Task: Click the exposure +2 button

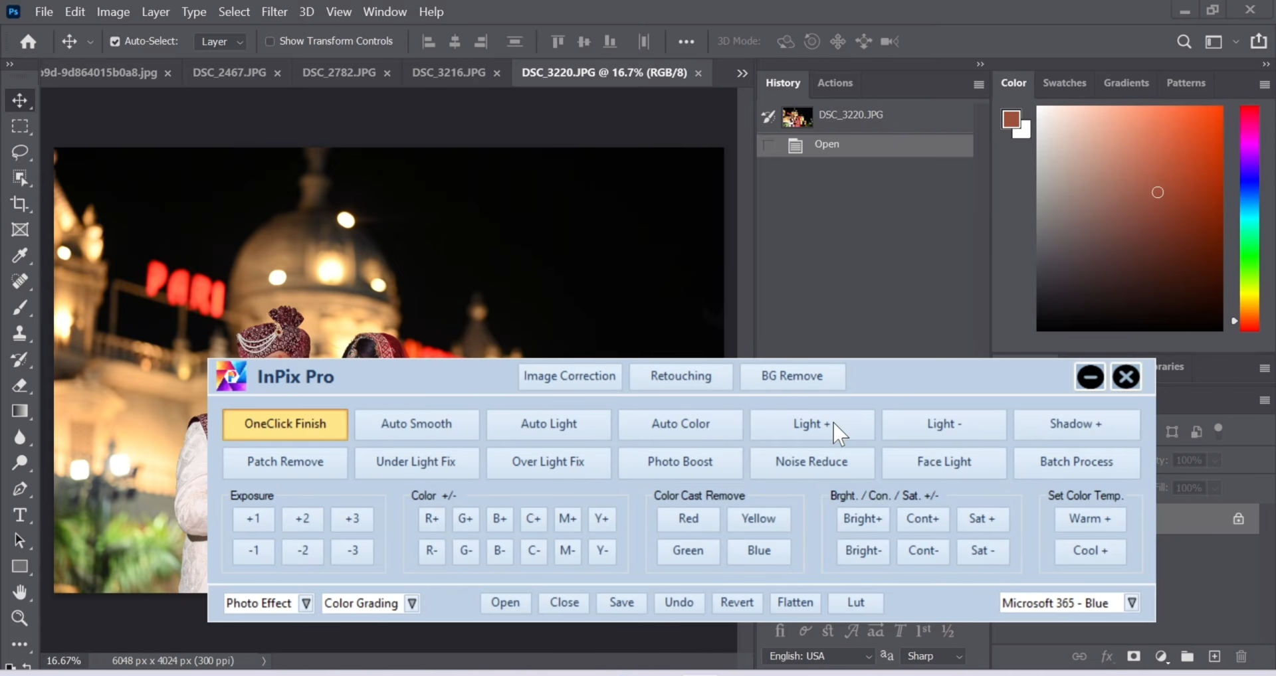Action: click(302, 519)
